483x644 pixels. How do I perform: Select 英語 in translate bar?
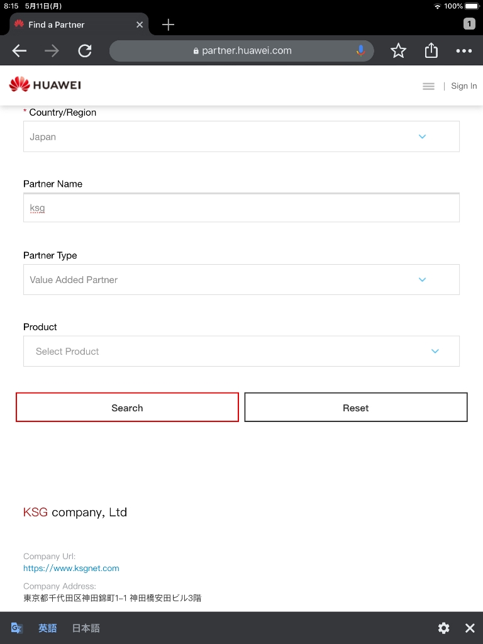click(x=47, y=628)
